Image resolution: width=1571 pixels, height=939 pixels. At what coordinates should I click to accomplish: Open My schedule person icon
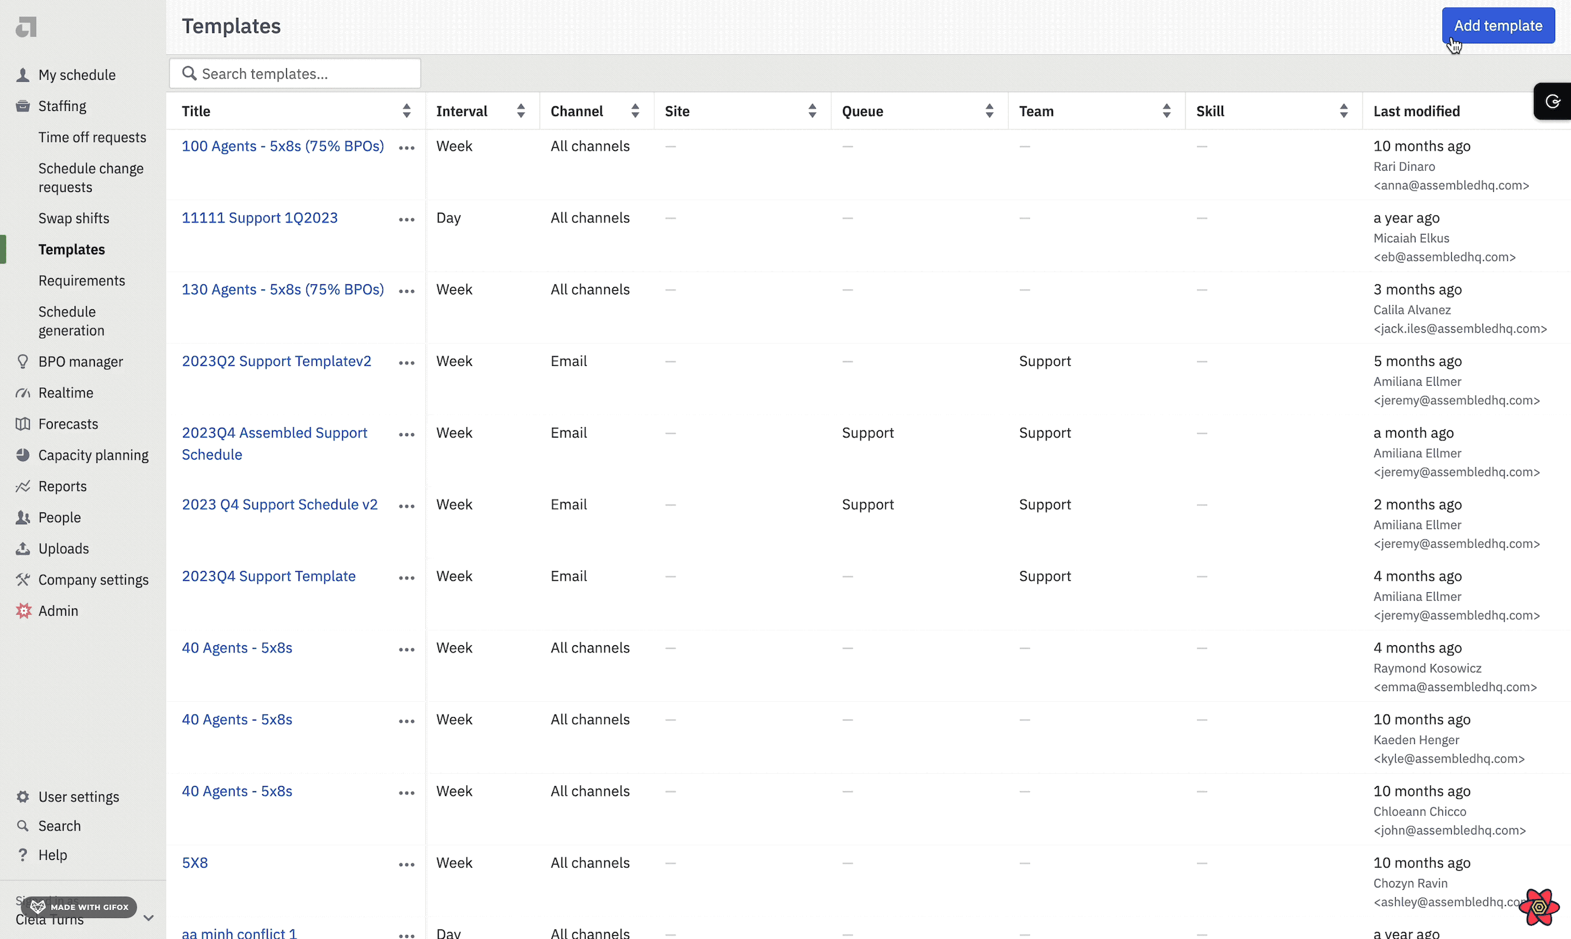[x=23, y=75]
